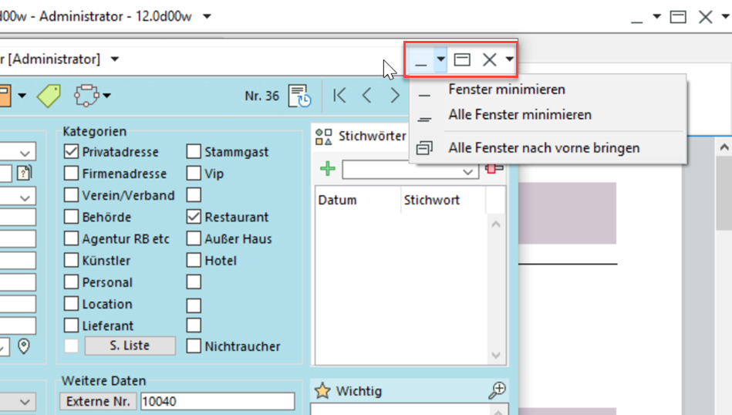Click the Externe Nr. field containing 10040
This screenshot has height=415, width=732.
click(217, 401)
